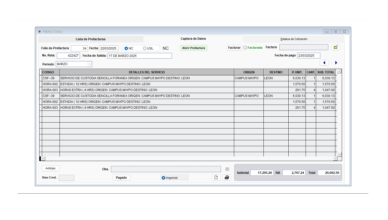
Task: Click the Facturar button
Action: 234,48
